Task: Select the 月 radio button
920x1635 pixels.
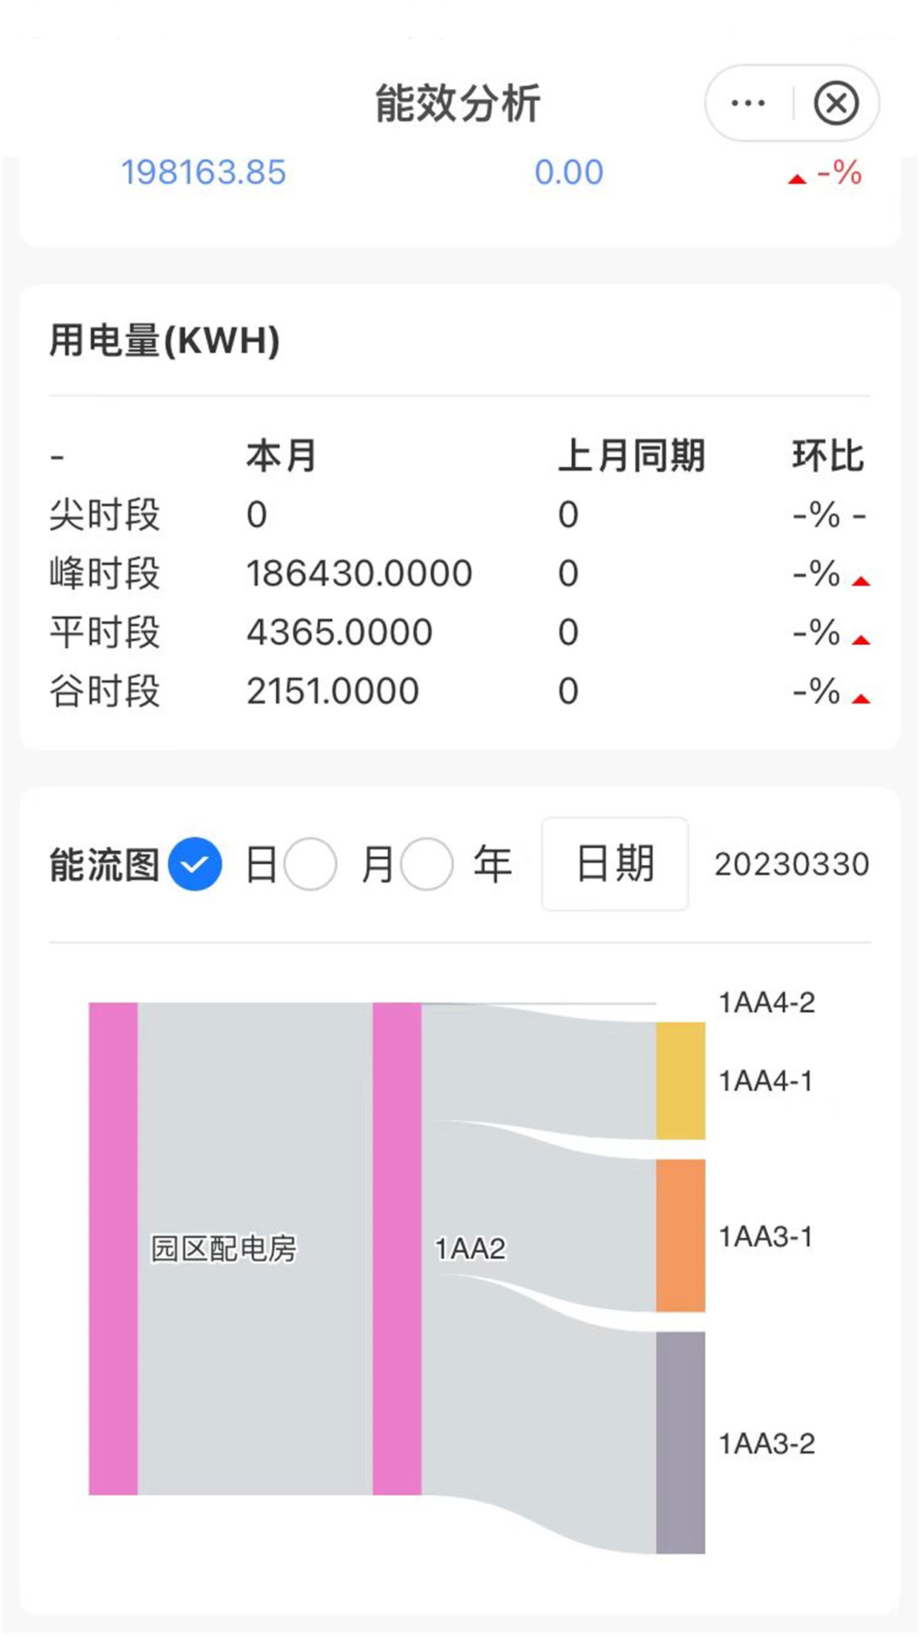Action: pyautogui.click(x=310, y=864)
